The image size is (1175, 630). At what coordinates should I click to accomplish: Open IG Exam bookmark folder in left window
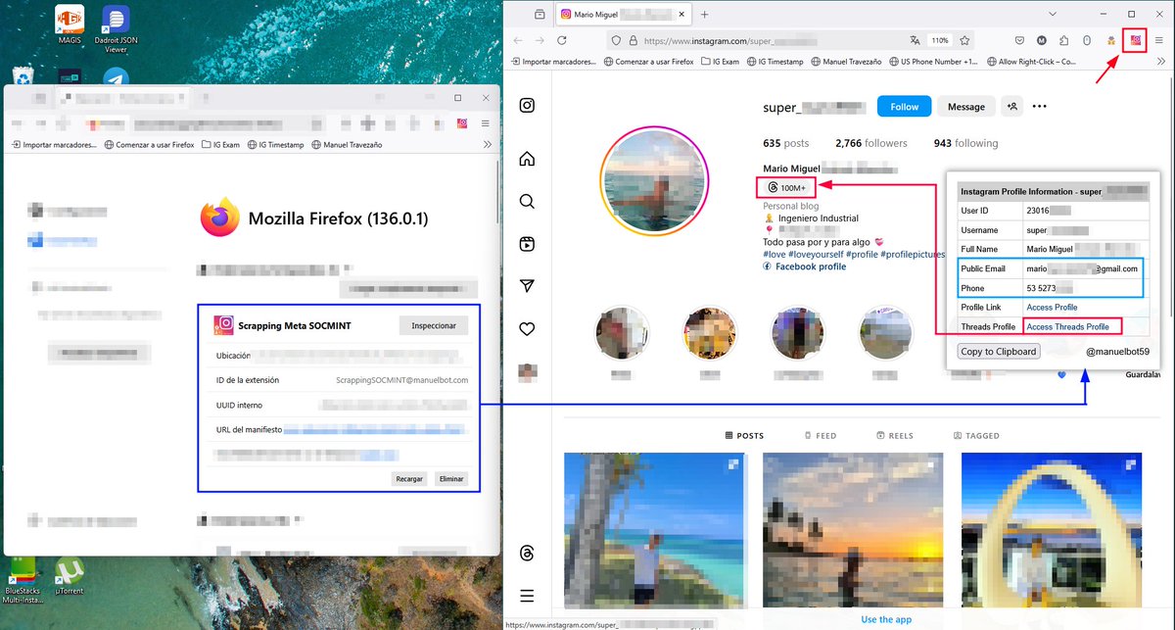tap(219, 144)
